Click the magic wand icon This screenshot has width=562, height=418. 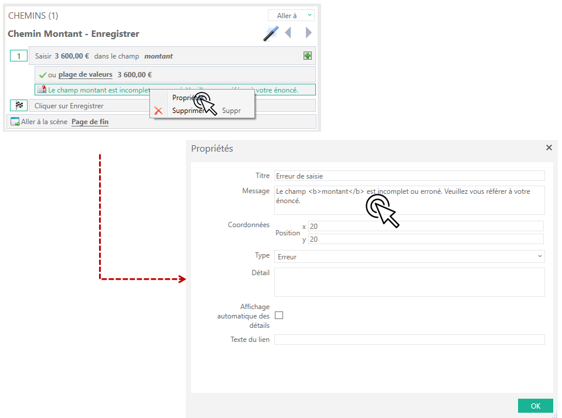point(270,33)
